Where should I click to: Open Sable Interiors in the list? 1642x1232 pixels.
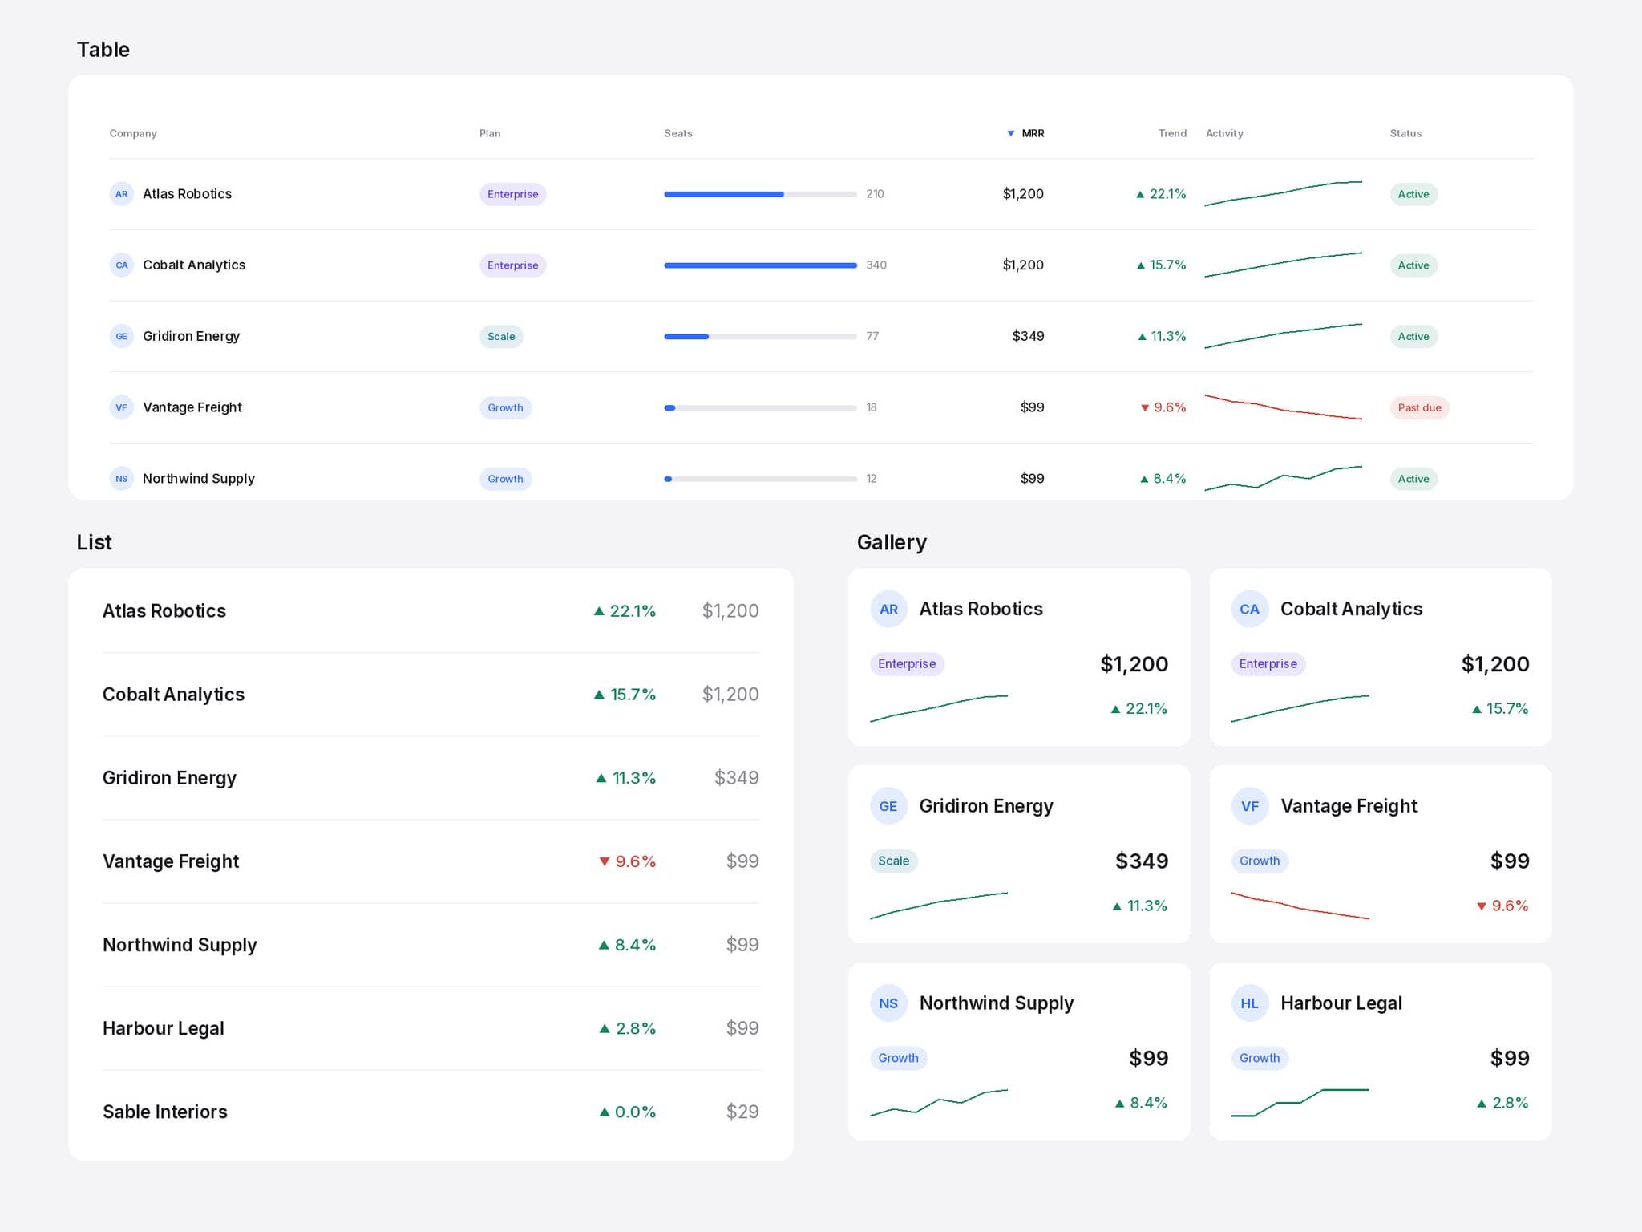(x=431, y=1112)
